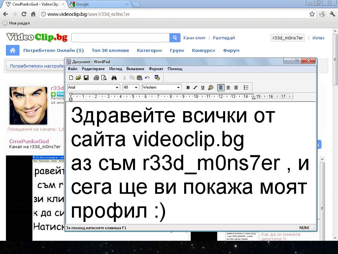Toggle Underline formatting
This screenshot has width=338, height=254.
(x=203, y=87)
